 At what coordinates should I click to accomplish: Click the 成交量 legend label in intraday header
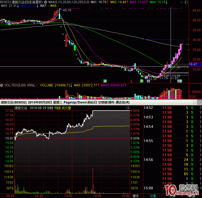(x=66, y=108)
